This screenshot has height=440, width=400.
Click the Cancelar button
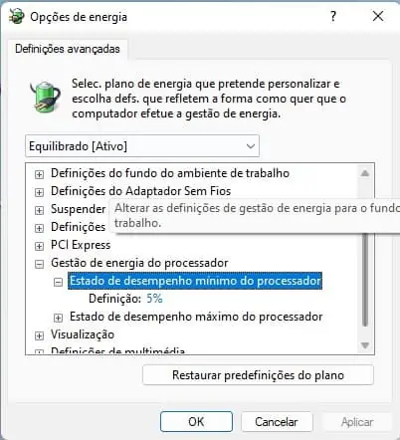pos(277,422)
